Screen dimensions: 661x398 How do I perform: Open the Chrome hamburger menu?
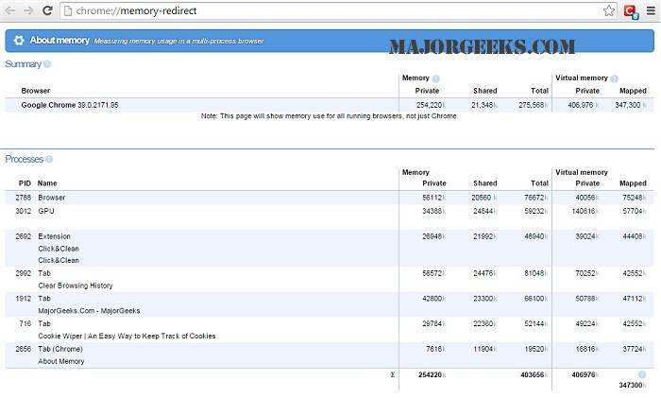pyautogui.click(x=652, y=10)
